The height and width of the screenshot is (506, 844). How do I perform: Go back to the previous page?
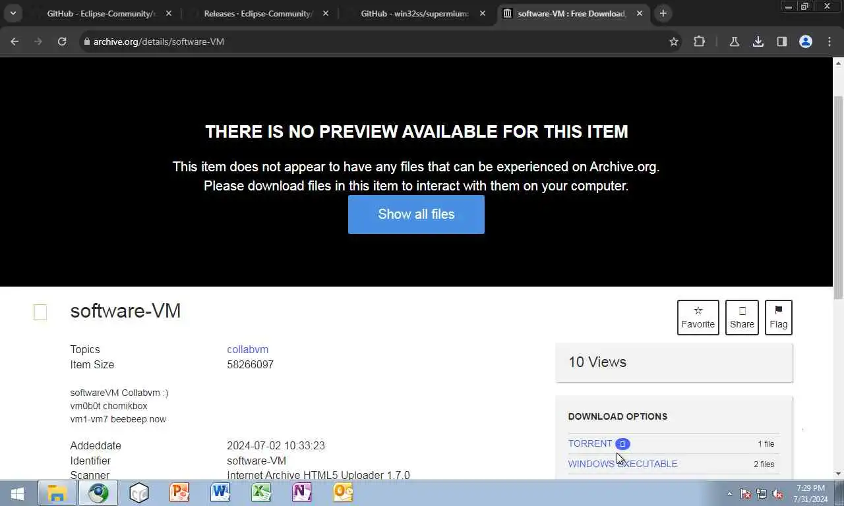15,42
